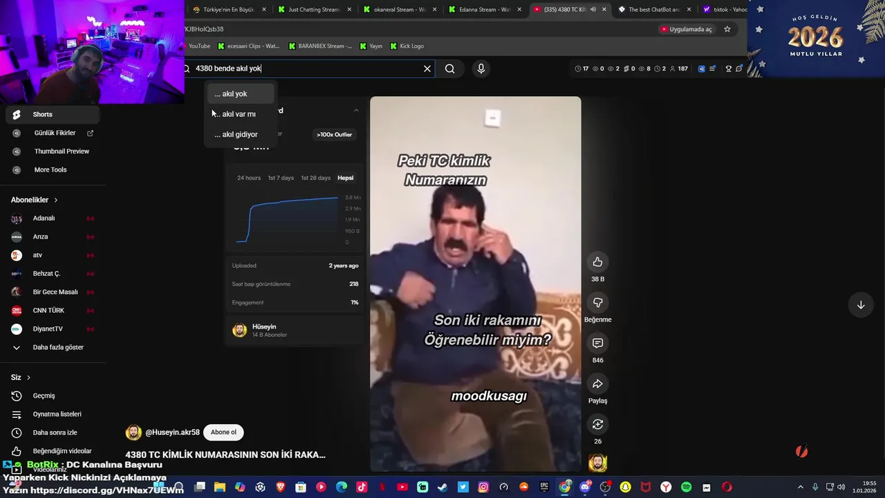Image resolution: width=885 pixels, height=498 pixels.
Task: Bookmark this page with the star icon
Action: (727, 29)
